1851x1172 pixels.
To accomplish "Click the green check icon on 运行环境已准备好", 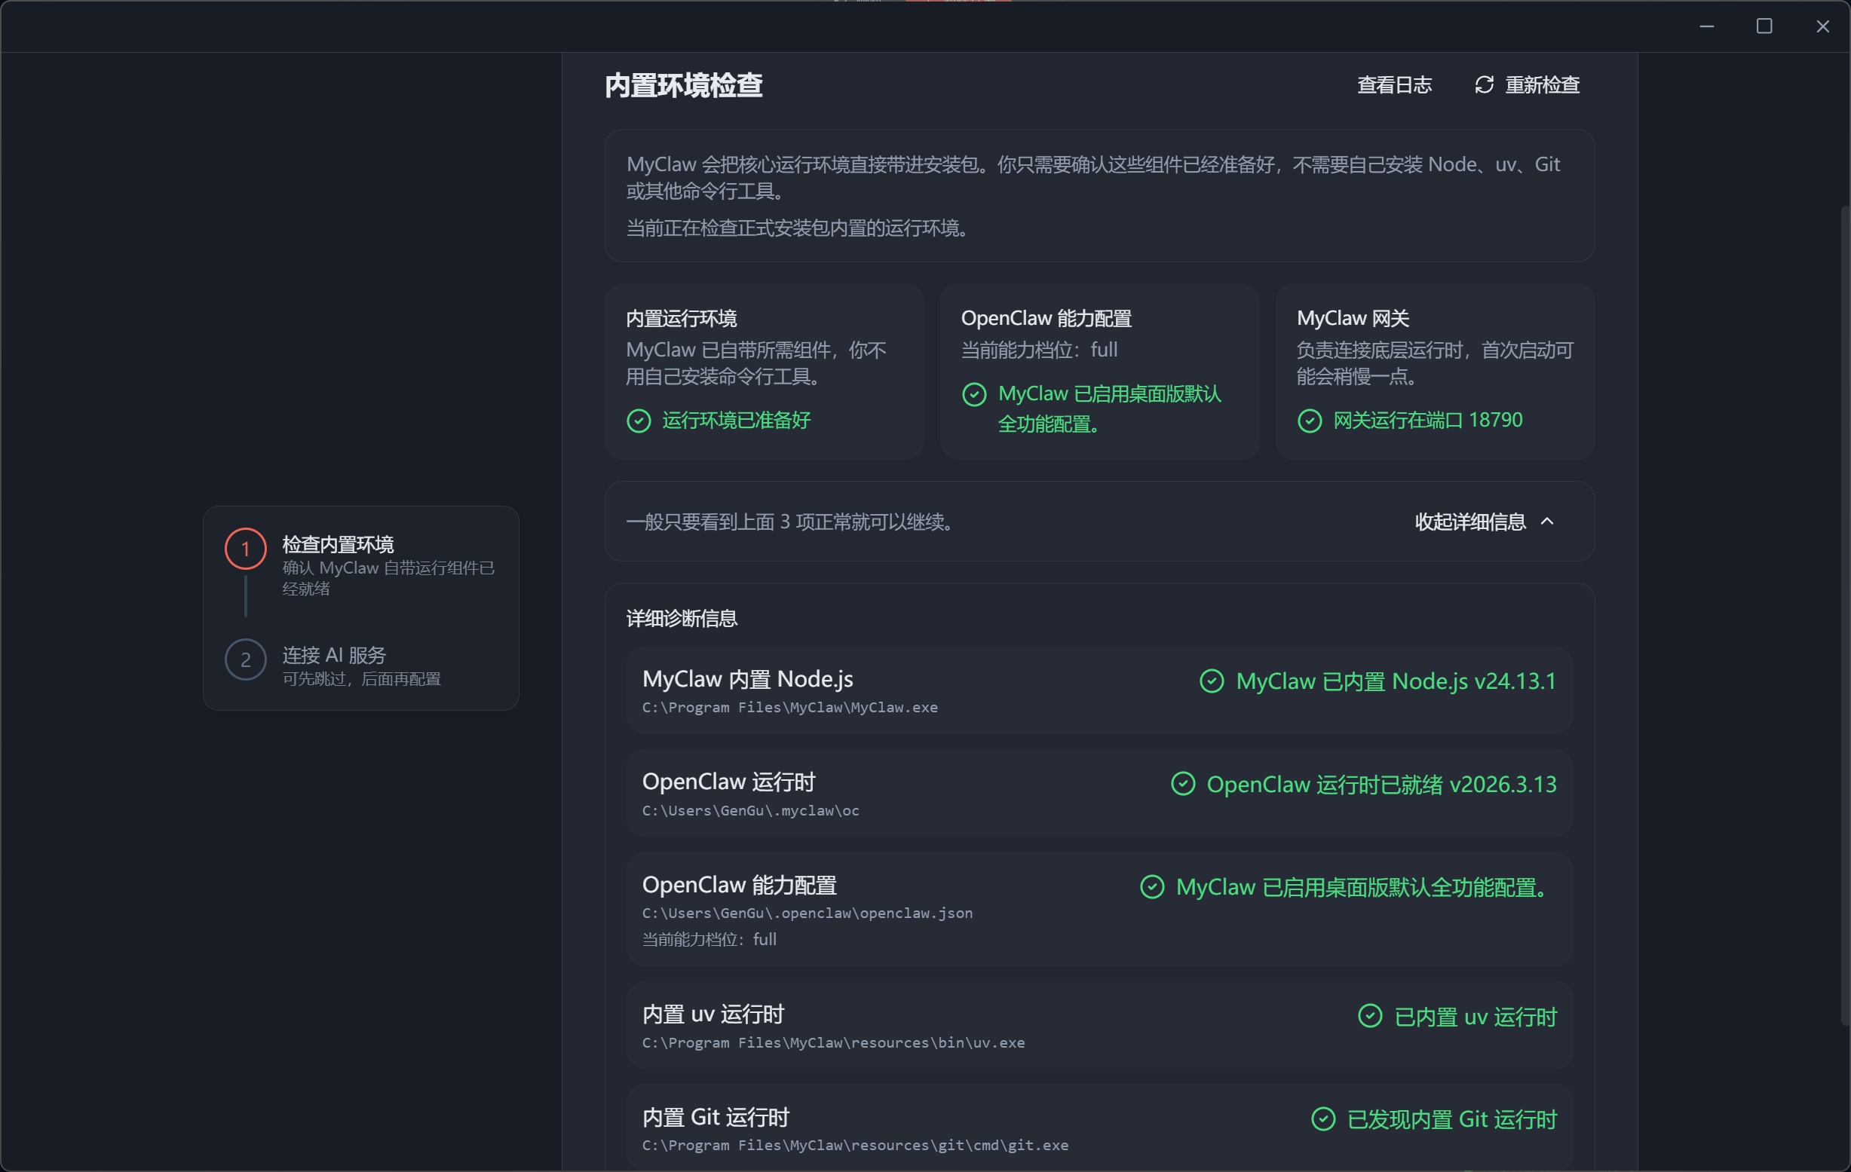I will pos(639,421).
